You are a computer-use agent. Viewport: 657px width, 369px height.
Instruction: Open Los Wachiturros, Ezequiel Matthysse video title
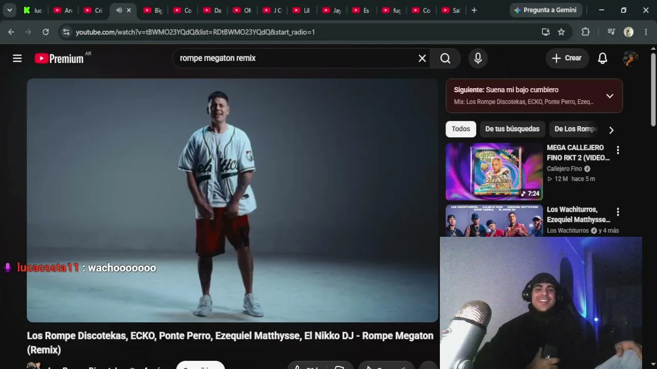pos(578,215)
